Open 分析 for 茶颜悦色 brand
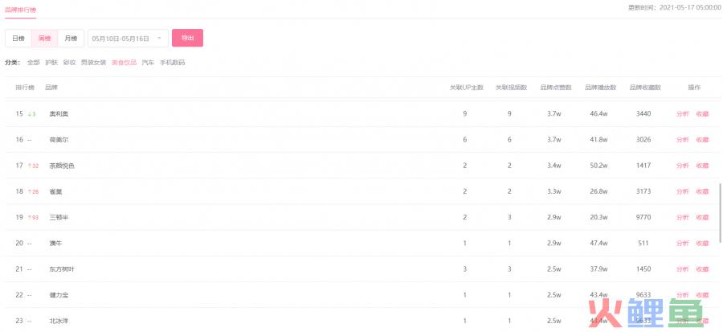 tap(682, 166)
